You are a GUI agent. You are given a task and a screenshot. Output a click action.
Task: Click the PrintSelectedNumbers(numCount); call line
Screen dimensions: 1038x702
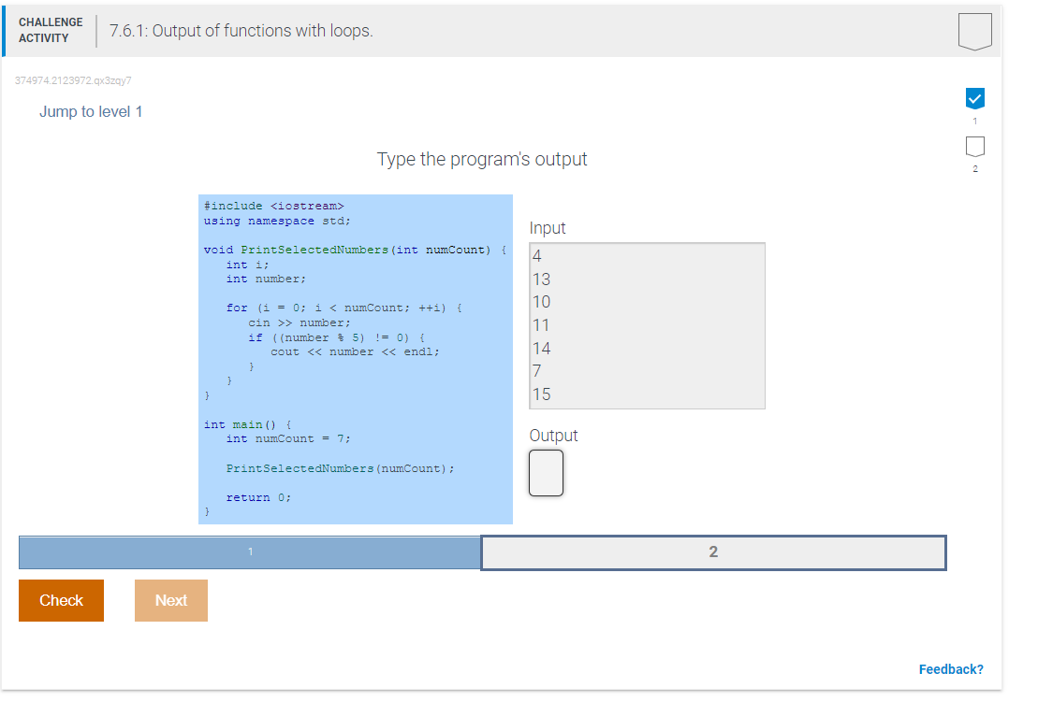coord(341,468)
